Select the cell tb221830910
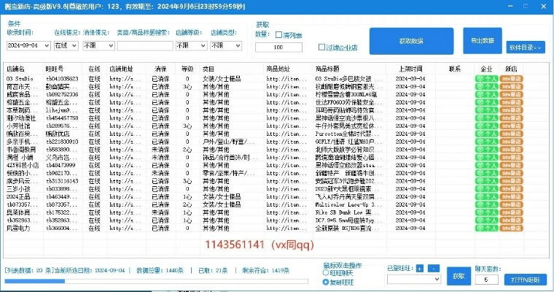This screenshot has height=292, width=554. pyautogui.click(x=62, y=142)
